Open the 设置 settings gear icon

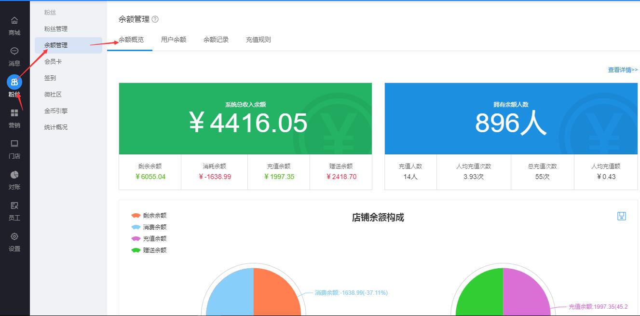pos(14,236)
